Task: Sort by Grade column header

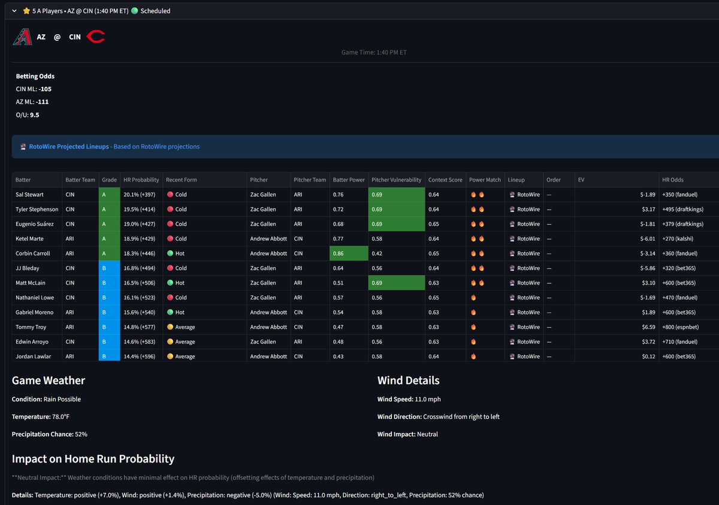Action: (109, 180)
